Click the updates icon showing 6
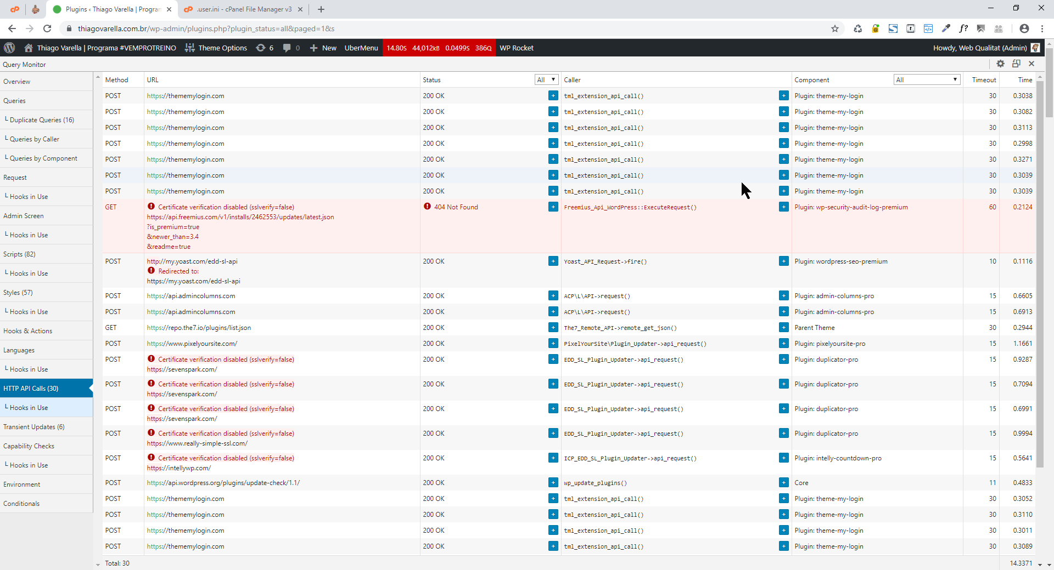 click(x=265, y=48)
